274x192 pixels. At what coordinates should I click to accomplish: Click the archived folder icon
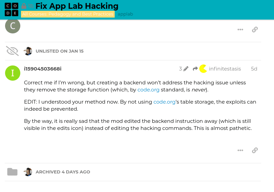(x=12, y=172)
